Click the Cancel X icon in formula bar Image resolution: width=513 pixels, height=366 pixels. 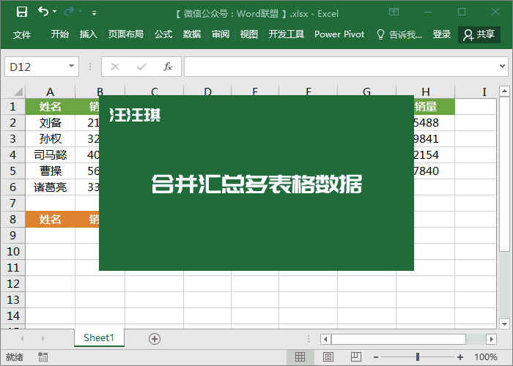[115, 67]
